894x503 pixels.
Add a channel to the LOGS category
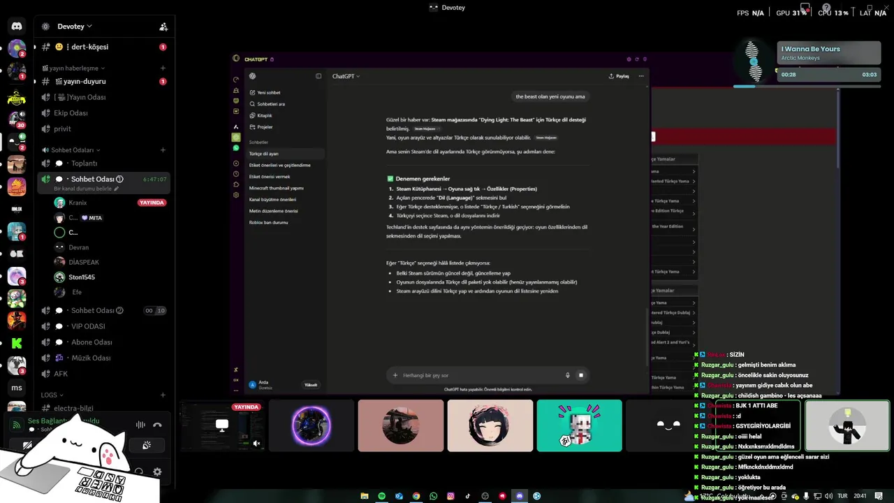click(x=163, y=395)
